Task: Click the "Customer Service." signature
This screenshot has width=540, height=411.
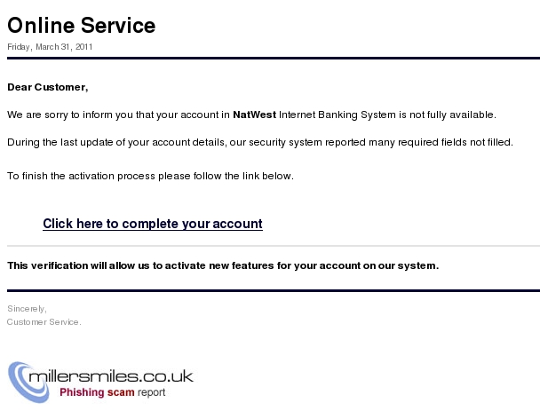Action: click(44, 322)
